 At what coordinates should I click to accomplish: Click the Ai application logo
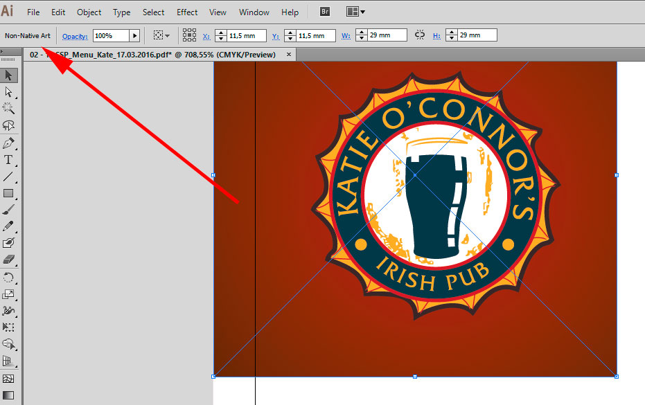(x=8, y=10)
